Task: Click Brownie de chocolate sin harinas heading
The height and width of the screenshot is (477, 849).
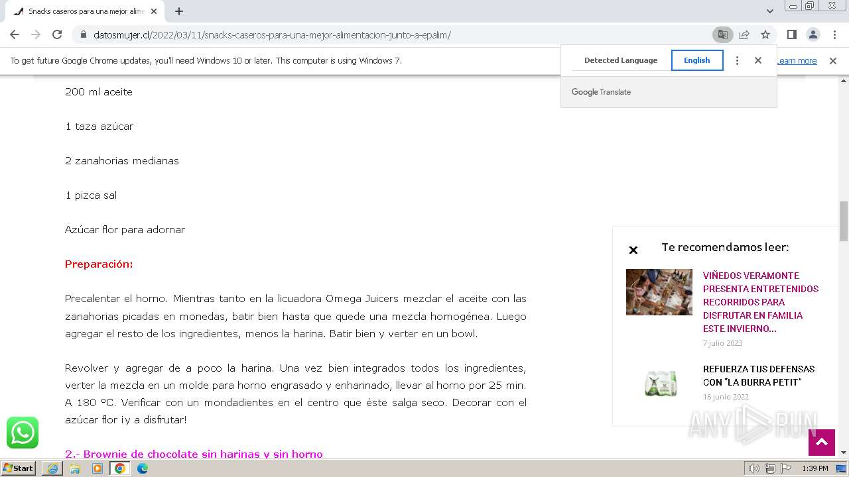Action: click(x=194, y=454)
